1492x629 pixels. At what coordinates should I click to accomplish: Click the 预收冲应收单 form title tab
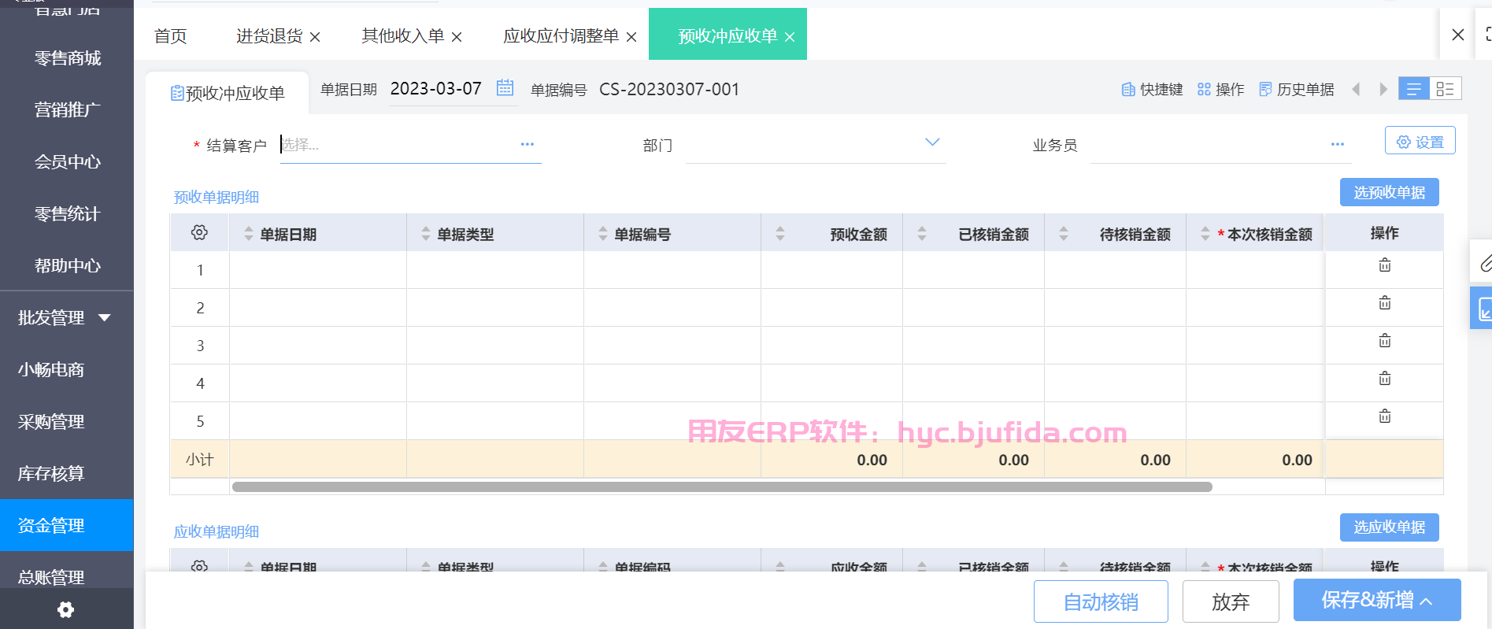click(228, 93)
